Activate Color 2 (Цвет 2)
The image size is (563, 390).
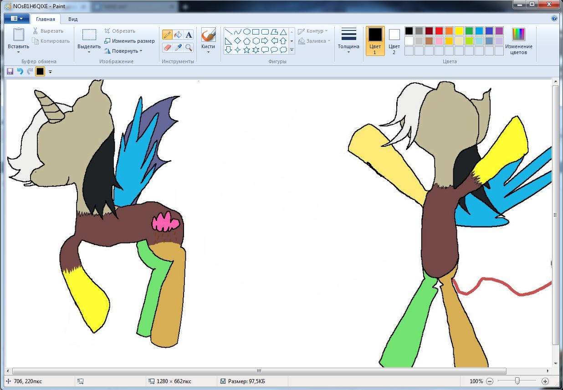pyautogui.click(x=394, y=41)
